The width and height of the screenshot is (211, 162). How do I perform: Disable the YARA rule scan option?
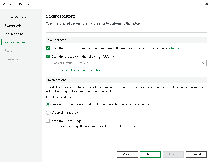click(x=48, y=56)
